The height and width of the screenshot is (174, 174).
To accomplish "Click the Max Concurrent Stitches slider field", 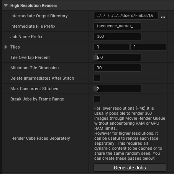I will coord(117,89).
